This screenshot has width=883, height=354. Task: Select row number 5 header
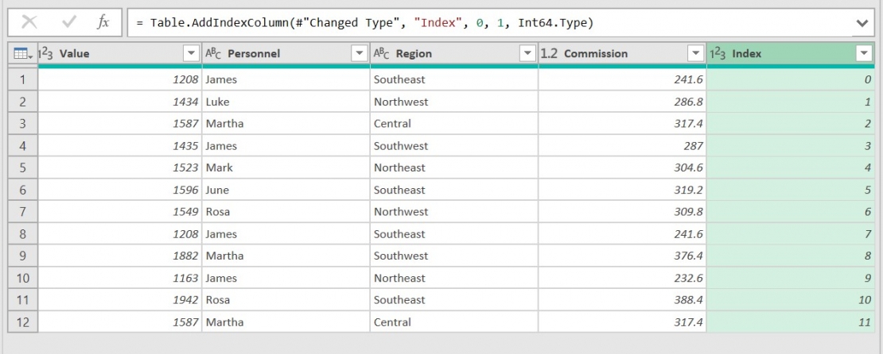tap(23, 167)
